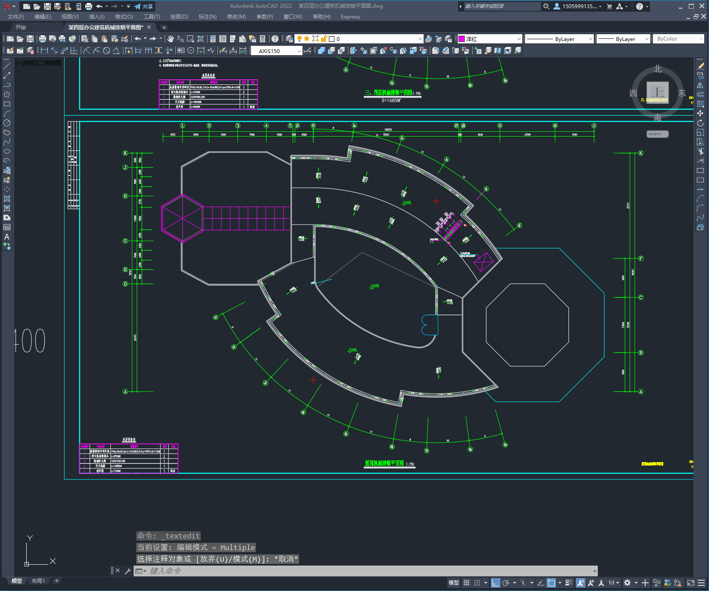
Task: Open the color dropdown showing 洋红
Action: [x=490, y=39]
